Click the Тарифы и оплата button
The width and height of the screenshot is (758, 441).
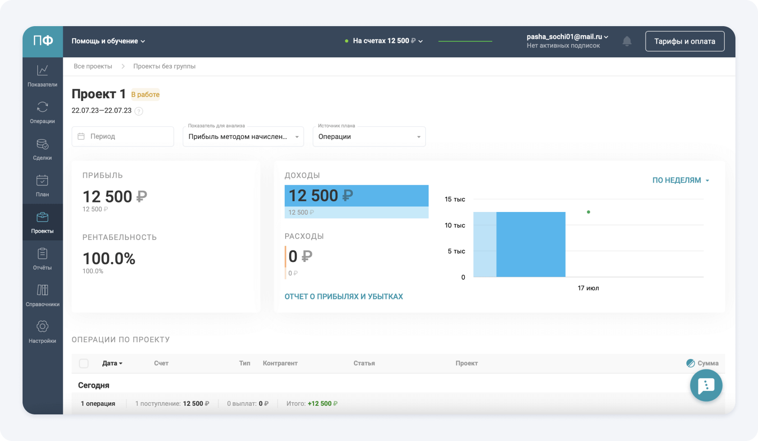(x=684, y=41)
